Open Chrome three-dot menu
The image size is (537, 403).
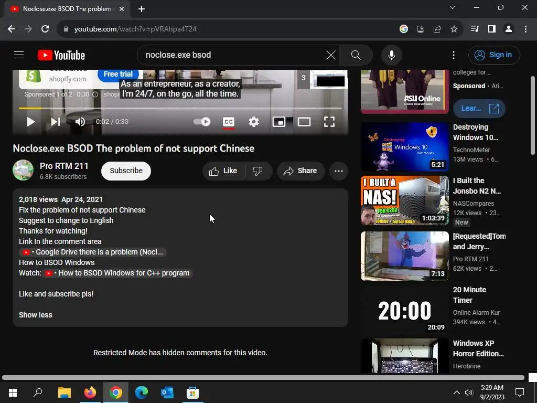click(x=525, y=29)
